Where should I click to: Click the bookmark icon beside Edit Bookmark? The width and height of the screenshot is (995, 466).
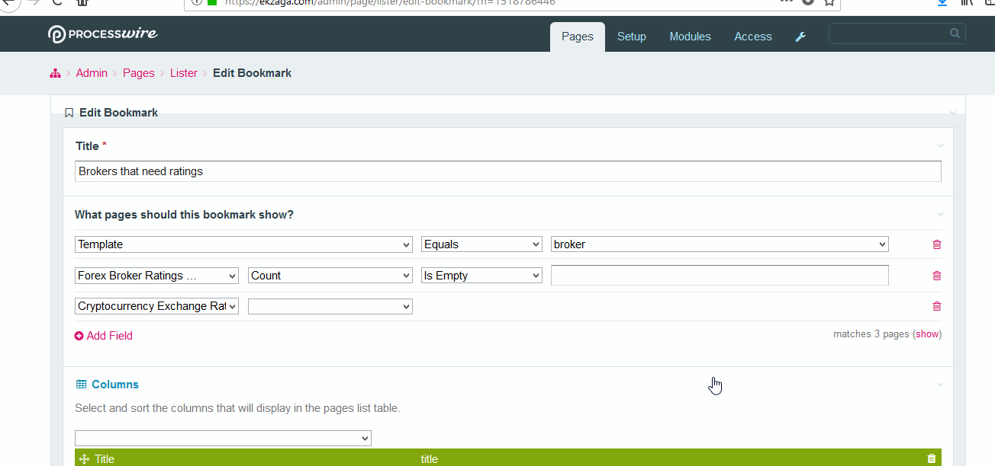69,113
